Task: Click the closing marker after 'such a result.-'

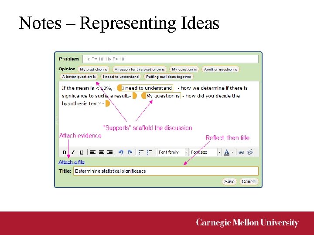Action: tap(135, 96)
